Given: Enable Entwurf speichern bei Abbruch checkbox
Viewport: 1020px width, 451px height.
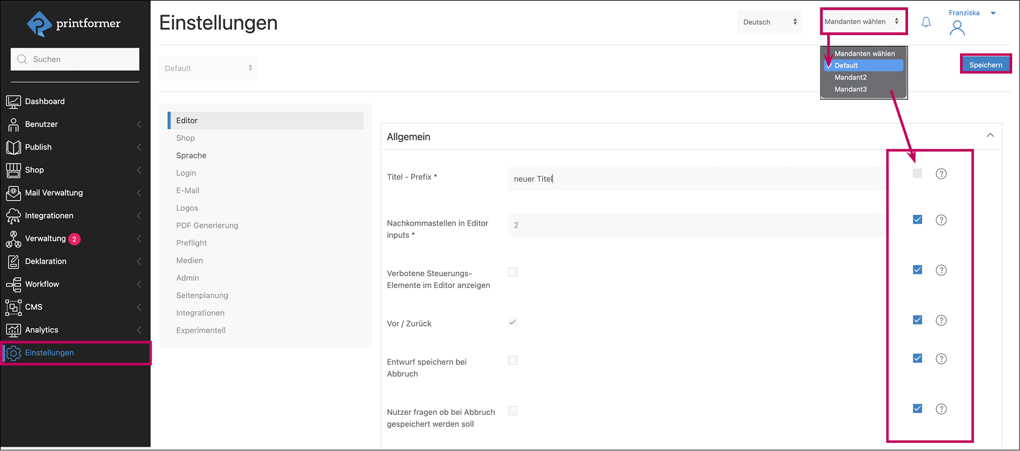Looking at the screenshot, I should click(513, 361).
